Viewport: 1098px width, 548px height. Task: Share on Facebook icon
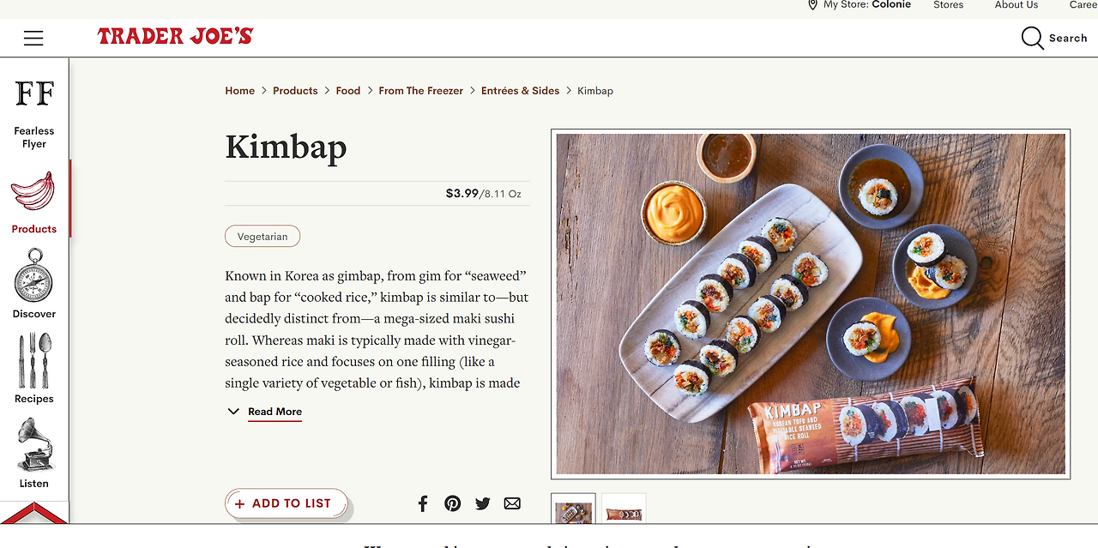pyautogui.click(x=423, y=503)
